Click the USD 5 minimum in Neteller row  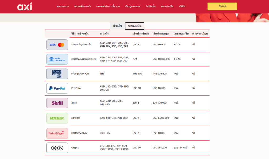coord(136,118)
